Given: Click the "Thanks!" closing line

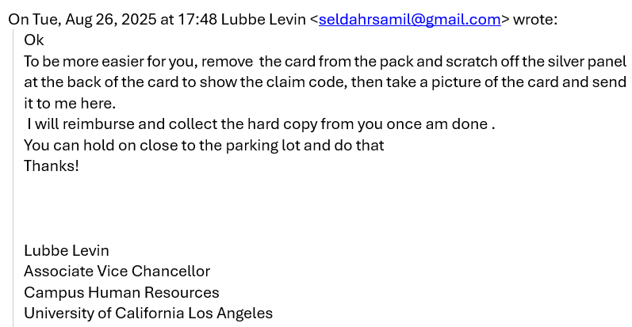Looking at the screenshot, I should coord(52,166).
